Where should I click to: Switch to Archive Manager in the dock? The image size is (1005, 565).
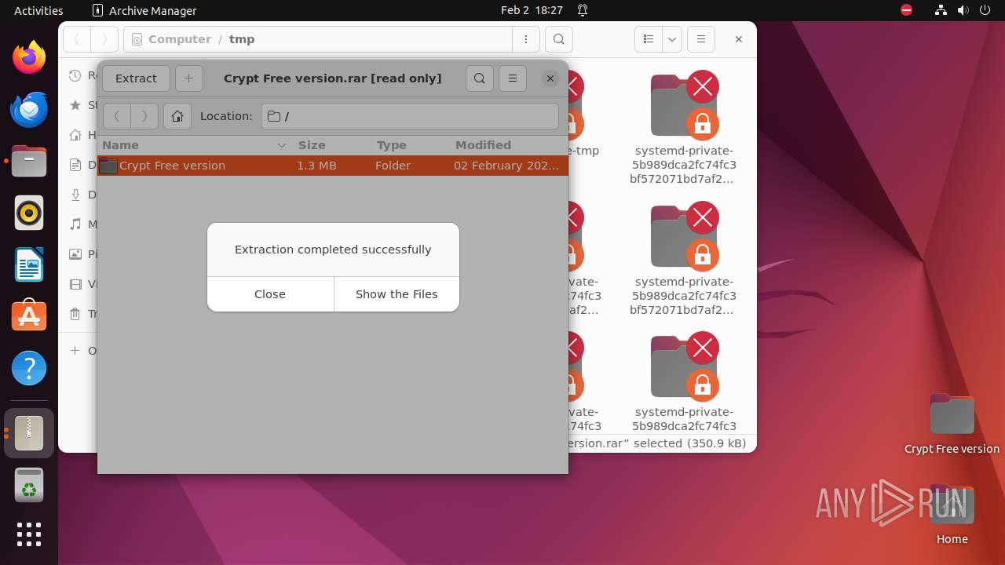tap(29, 433)
